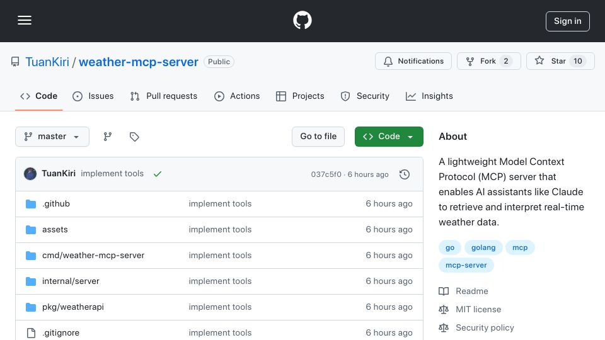Open the hamburger navigation menu
The width and height of the screenshot is (605, 340).
pyautogui.click(x=25, y=20)
